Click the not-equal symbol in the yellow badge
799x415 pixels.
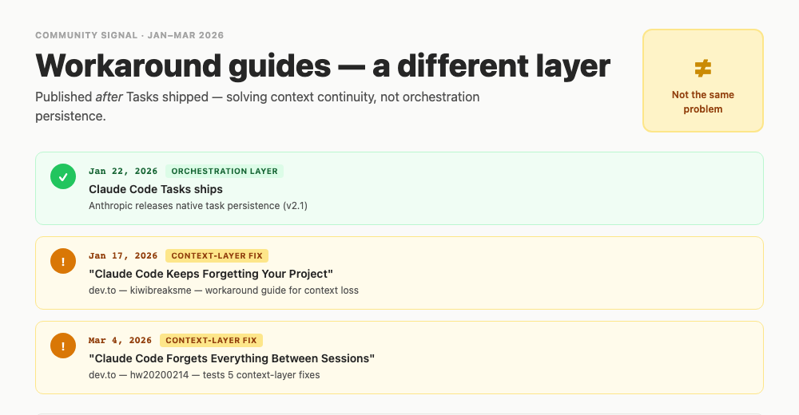(x=702, y=68)
